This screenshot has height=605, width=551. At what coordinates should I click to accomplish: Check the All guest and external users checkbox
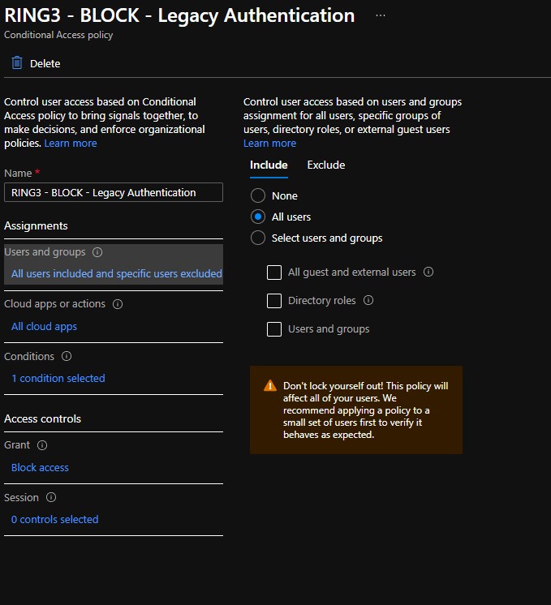click(274, 272)
